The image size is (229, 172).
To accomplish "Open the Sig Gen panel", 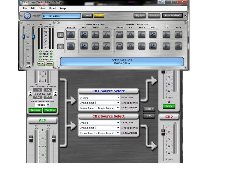I will (140, 16).
